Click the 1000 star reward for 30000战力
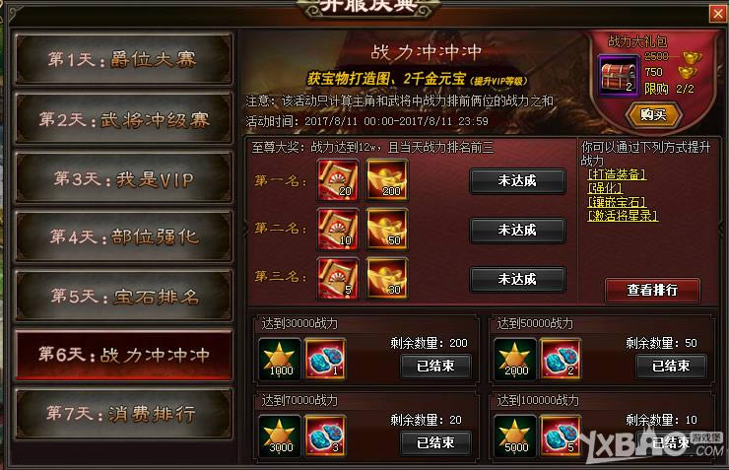Viewport: 729px width, 470px height. coord(280,359)
